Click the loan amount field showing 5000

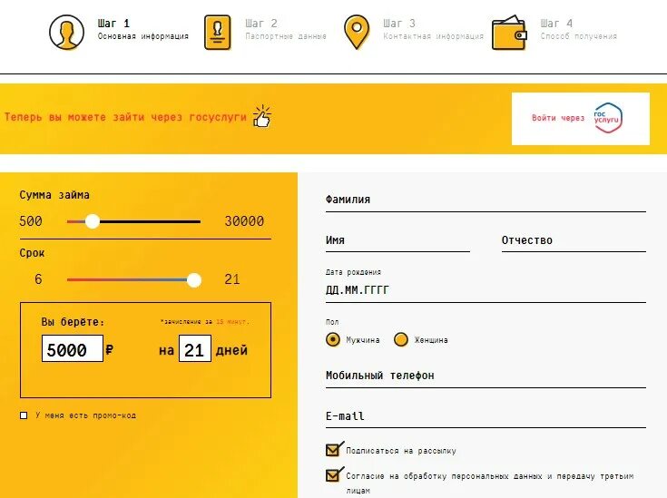pos(73,348)
